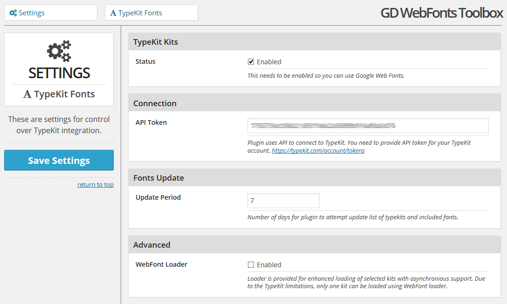
Task: Click the Connection section header
Action: point(314,103)
